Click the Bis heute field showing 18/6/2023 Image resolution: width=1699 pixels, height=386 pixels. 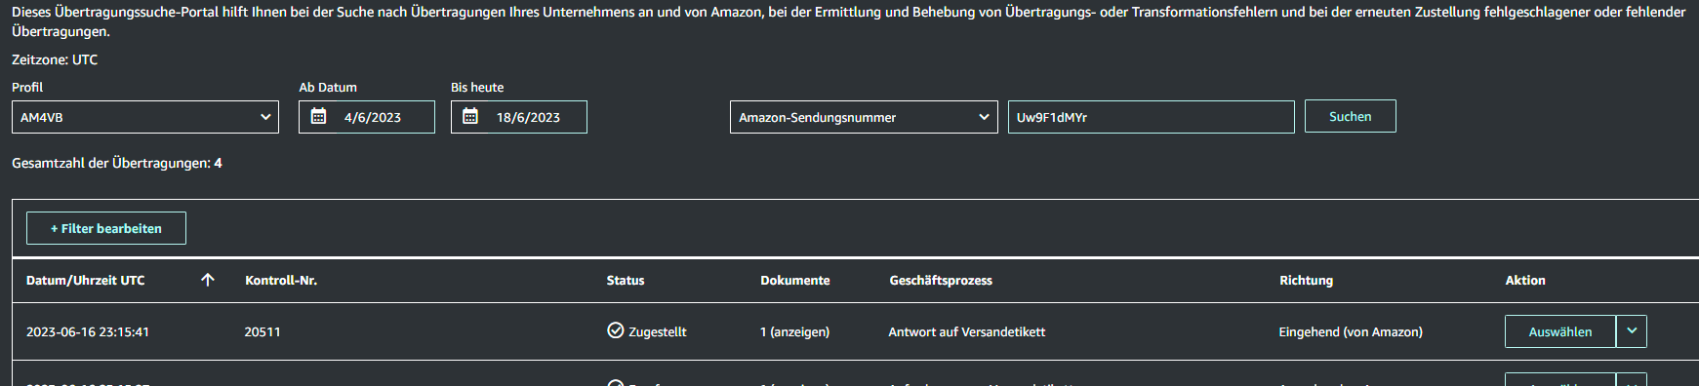(x=519, y=117)
